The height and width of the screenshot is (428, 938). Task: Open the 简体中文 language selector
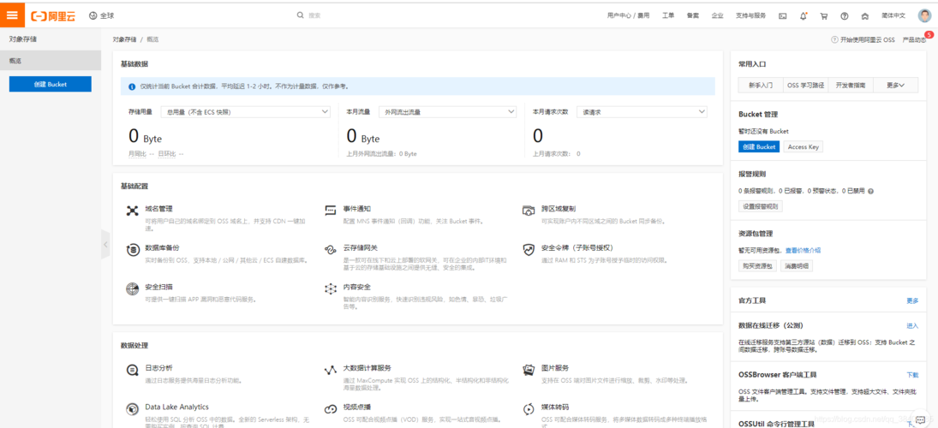tap(893, 15)
